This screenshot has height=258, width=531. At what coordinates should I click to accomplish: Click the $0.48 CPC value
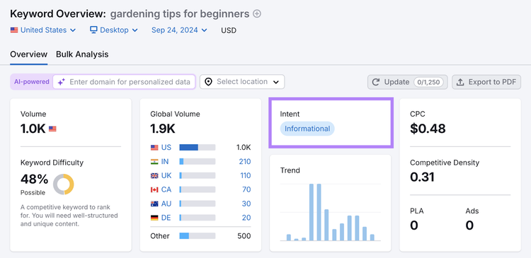428,129
